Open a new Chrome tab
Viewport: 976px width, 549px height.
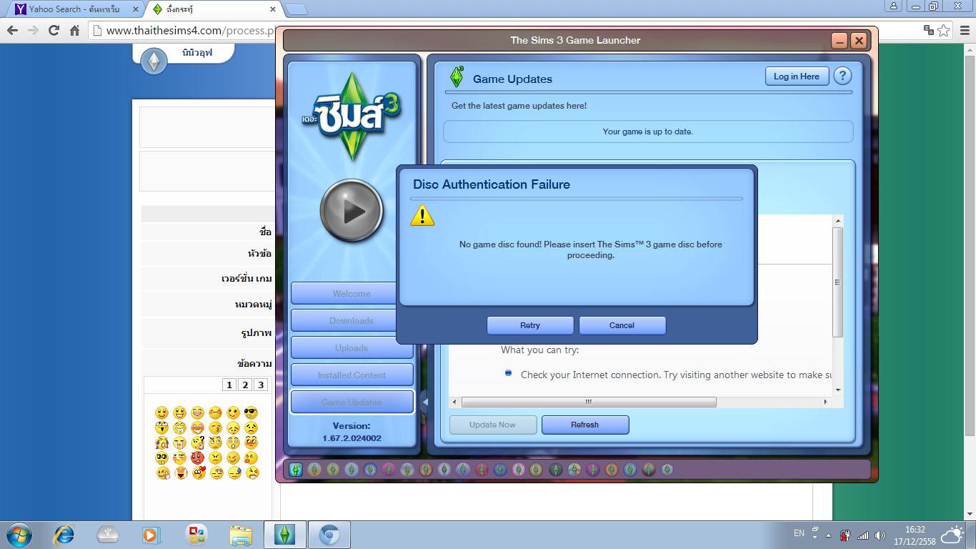(296, 9)
